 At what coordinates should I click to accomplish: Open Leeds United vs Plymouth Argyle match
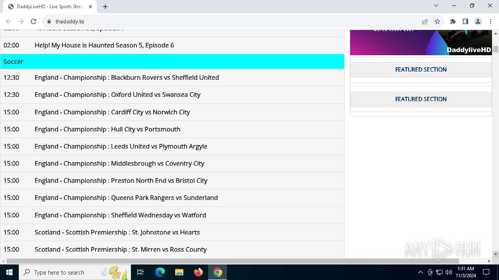pyautogui.click(x=172, y=146)
